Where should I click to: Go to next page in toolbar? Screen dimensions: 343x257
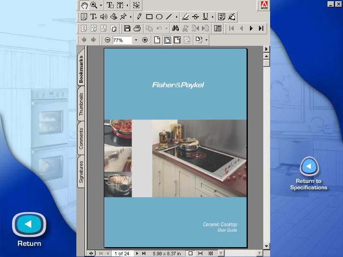[x=251, y=28]
